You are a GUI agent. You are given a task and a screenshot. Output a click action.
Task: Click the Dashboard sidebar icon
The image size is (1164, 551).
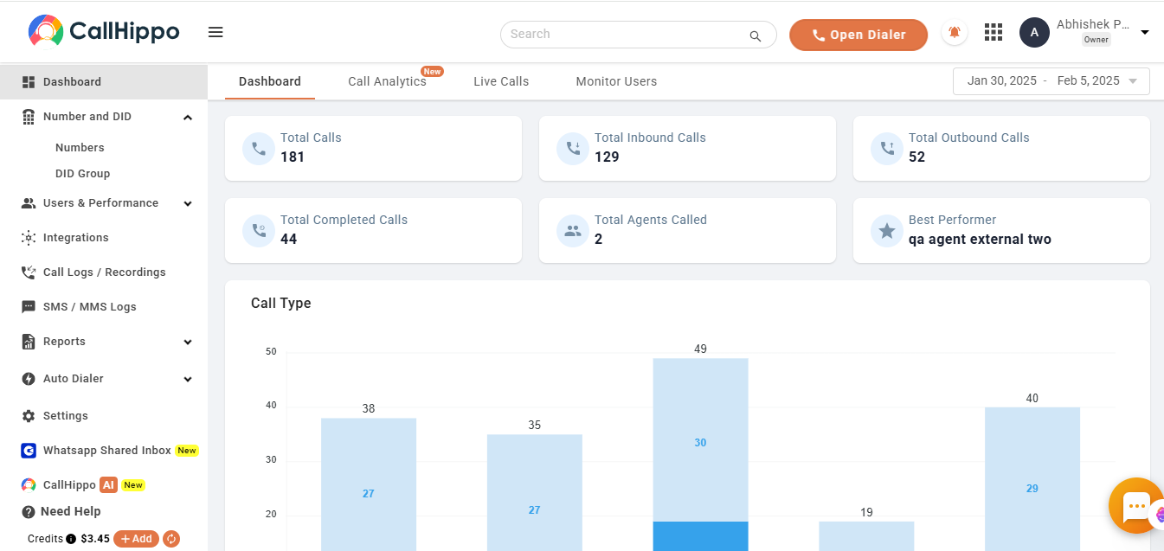click(28, 82)
